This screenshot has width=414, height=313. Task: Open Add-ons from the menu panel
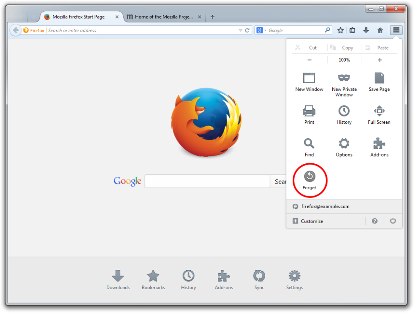pyautogui.click(x=379, y=148)
